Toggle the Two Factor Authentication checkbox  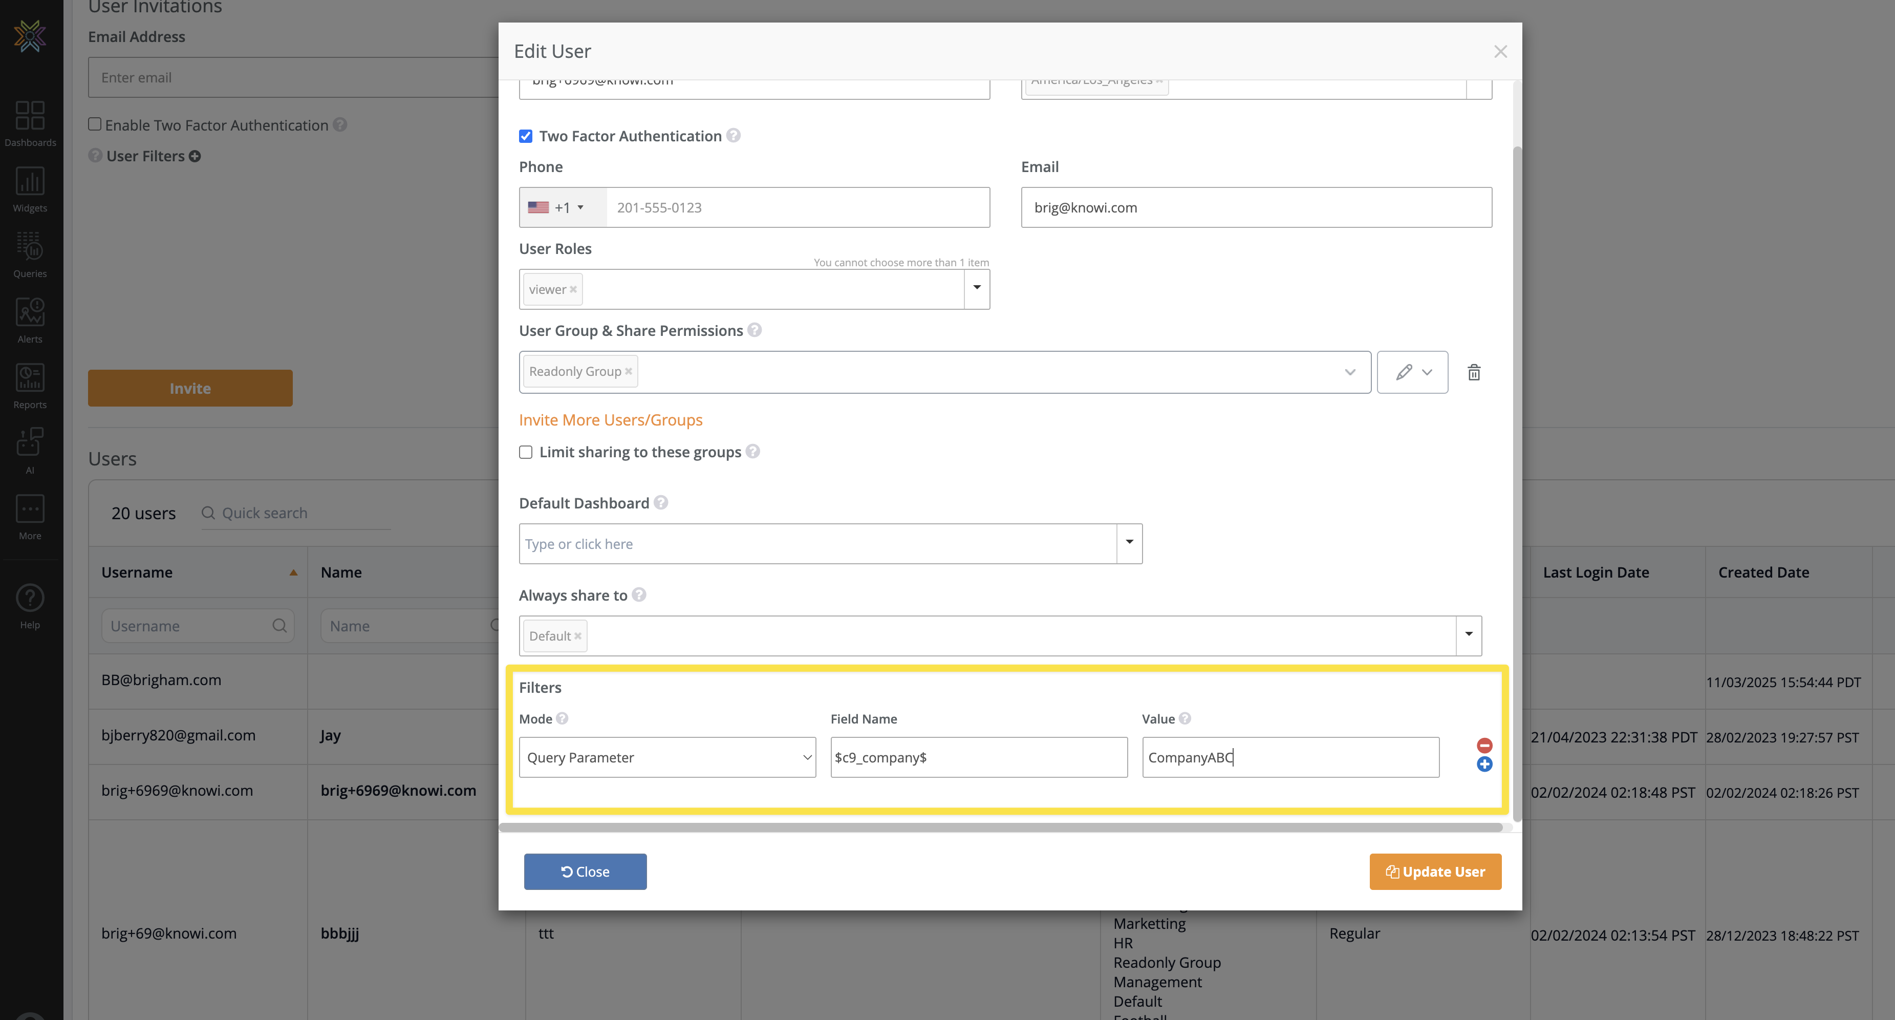tap(525, 136)
